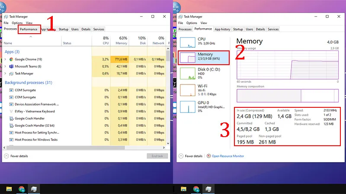346x194 pixels.
Task: Open Details tab in left Task Manager
Action: pyautogui.click(x=86, y=29)
